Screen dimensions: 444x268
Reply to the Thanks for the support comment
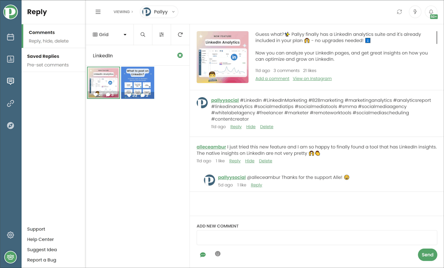(x=257, y=185)
